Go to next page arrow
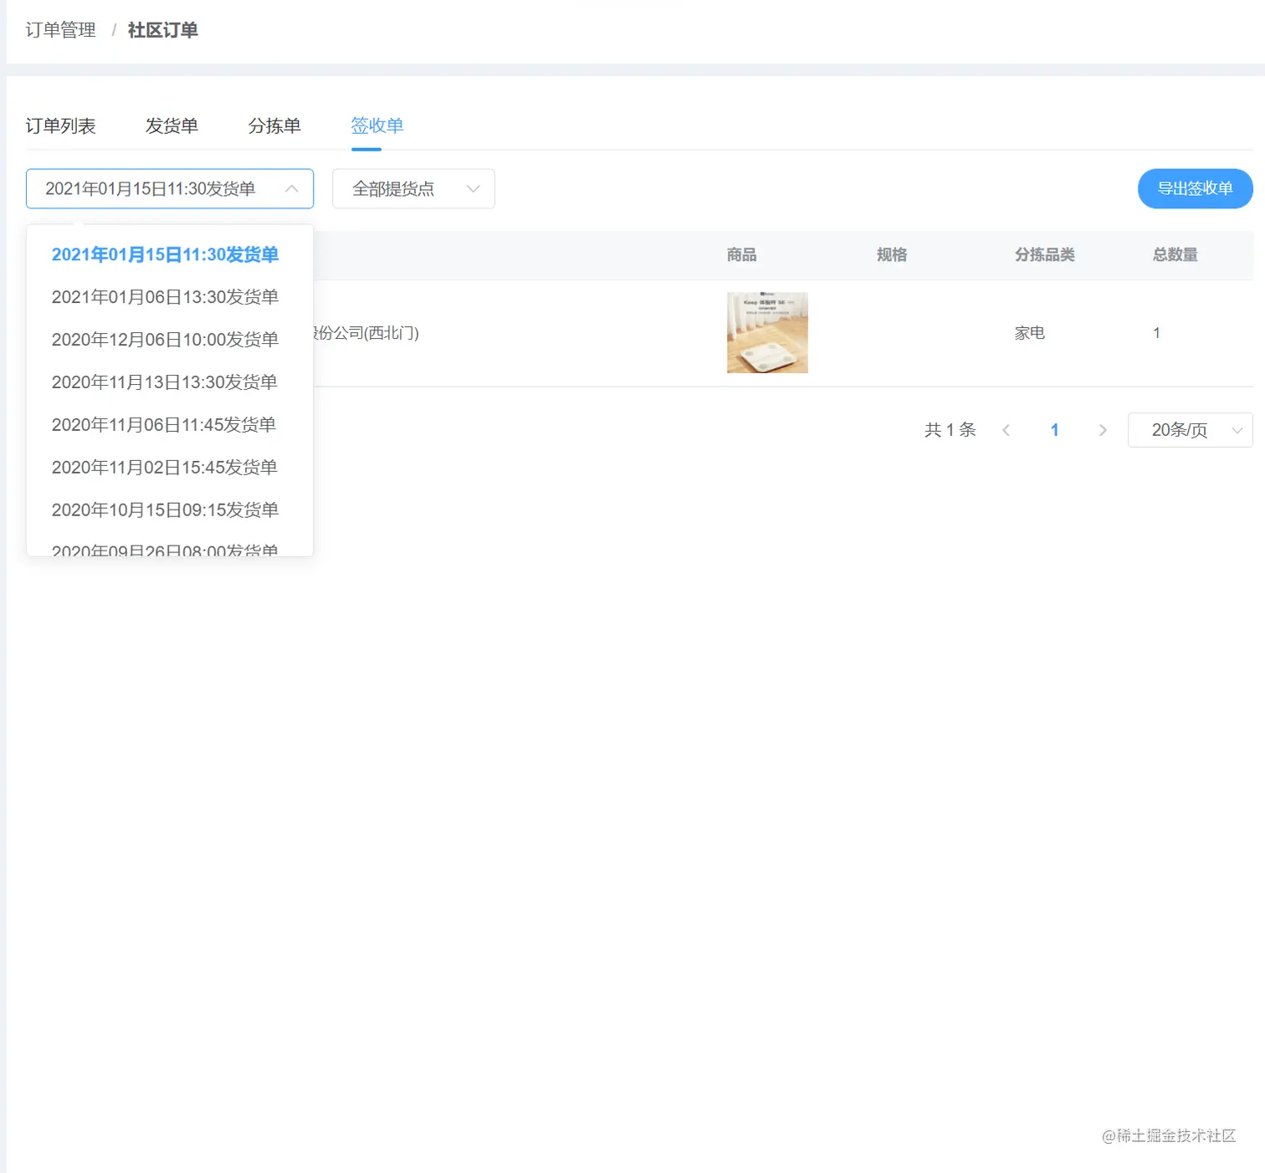This screenshot has height=1173, width=1265. 1103,430
